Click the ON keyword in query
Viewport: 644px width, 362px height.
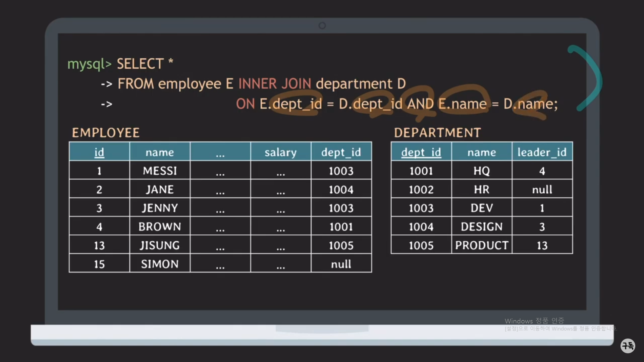coord(245,104)
